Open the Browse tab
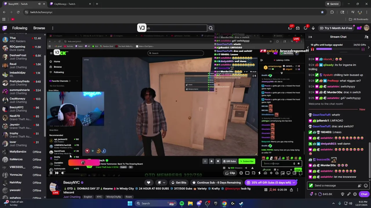This screenshot has width=371, height=208. [39, 28]
